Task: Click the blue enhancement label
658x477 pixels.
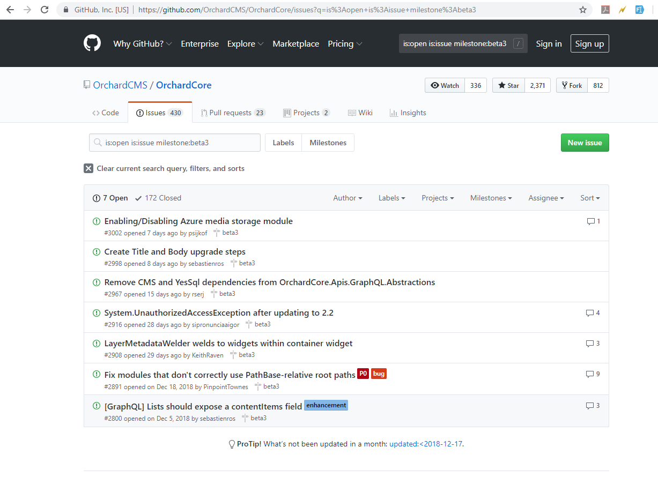Action: click(x=326, y=405)
